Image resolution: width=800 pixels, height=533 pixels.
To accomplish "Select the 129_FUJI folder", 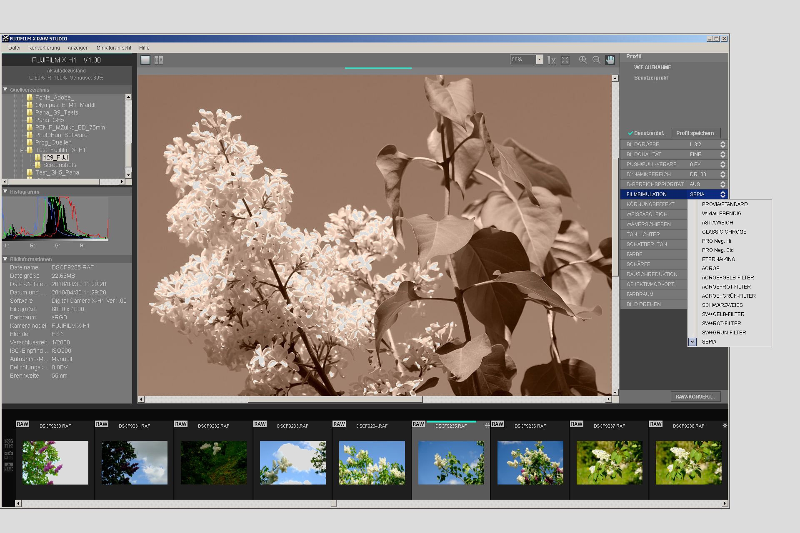I will point(55,157).
